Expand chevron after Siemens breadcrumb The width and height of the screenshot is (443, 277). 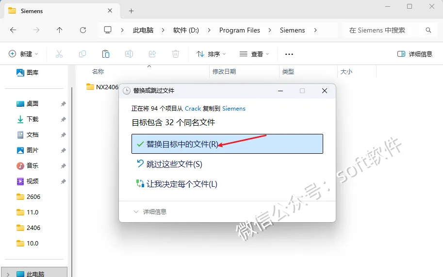click(315, 30)
